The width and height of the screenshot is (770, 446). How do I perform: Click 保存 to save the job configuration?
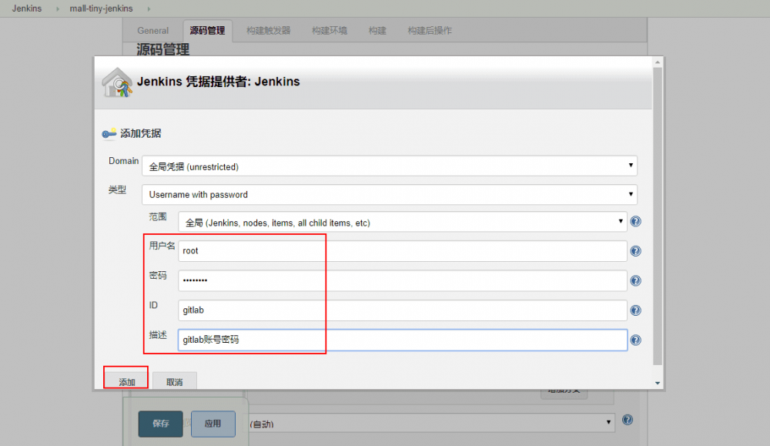[160, 424]
